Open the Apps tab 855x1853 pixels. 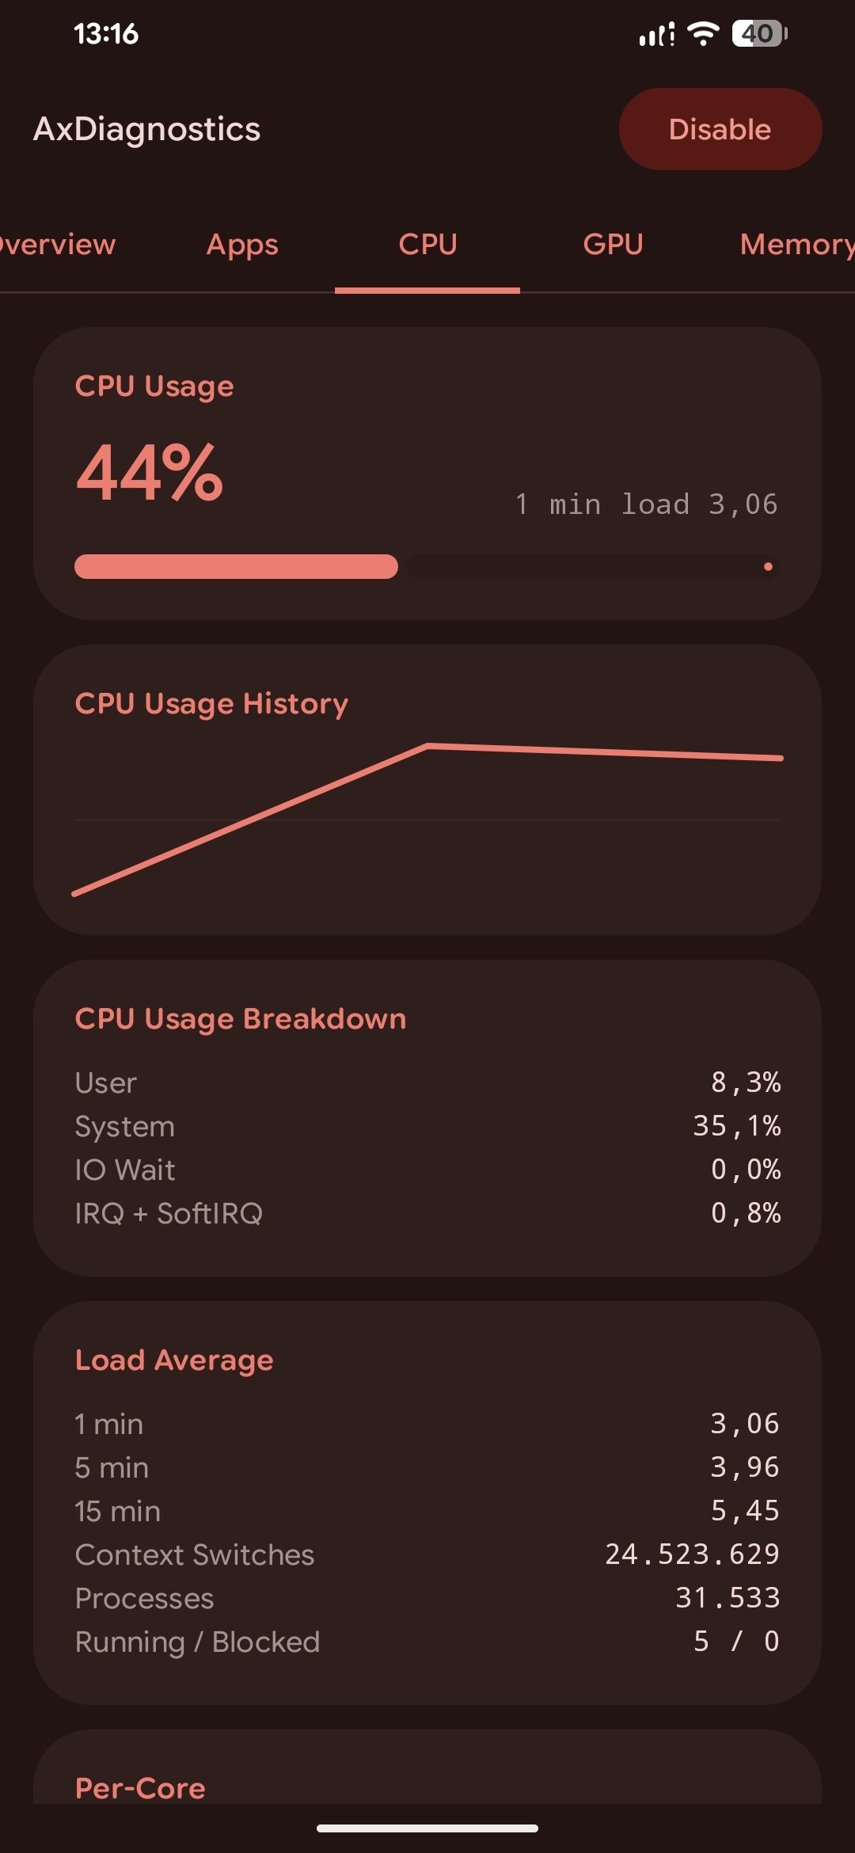click(242, 244)
